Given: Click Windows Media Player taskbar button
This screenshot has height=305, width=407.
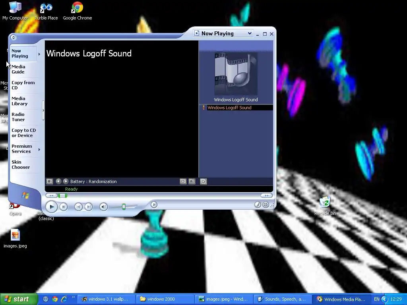Looking at the screenshot, I should pyautogui.click(x=341, y=299).
